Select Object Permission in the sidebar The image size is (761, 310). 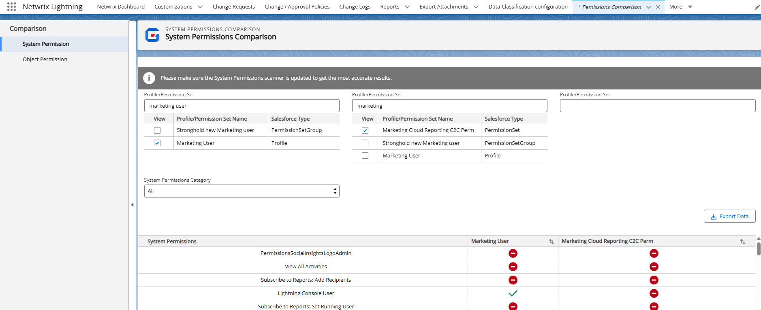(x=45, y=59)
